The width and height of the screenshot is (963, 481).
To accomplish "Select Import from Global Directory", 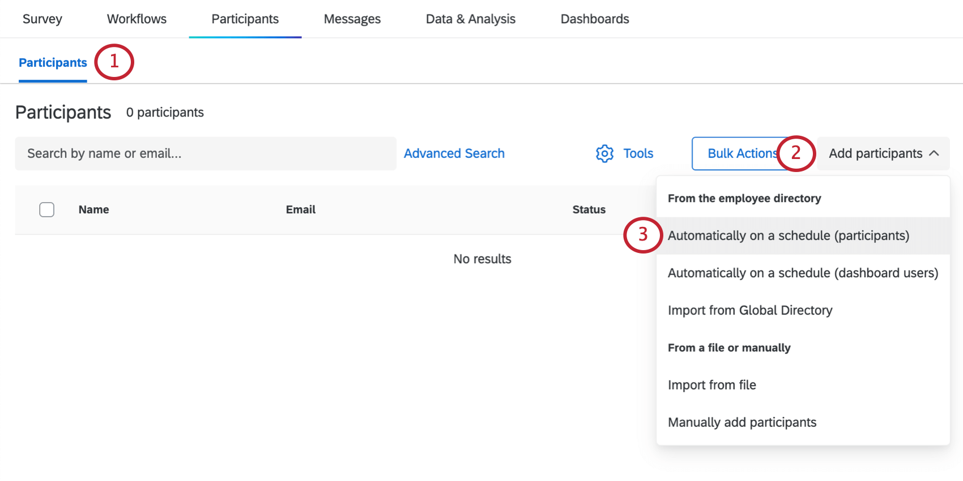I will (x=749, y=311).
